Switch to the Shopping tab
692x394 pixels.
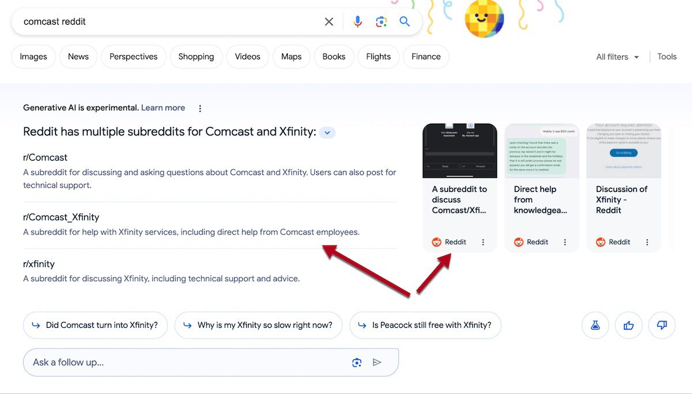point(196,56)
